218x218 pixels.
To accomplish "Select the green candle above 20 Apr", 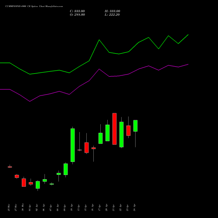I will coord(108,133).
